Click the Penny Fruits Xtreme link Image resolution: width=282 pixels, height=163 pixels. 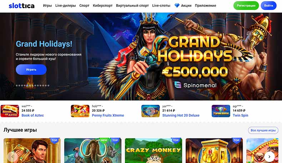108,115
